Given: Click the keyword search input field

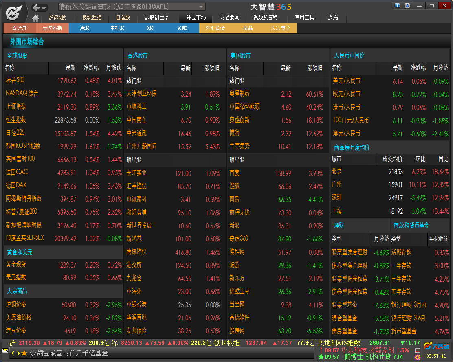Looking at the screenshot, I should [126, 7].
